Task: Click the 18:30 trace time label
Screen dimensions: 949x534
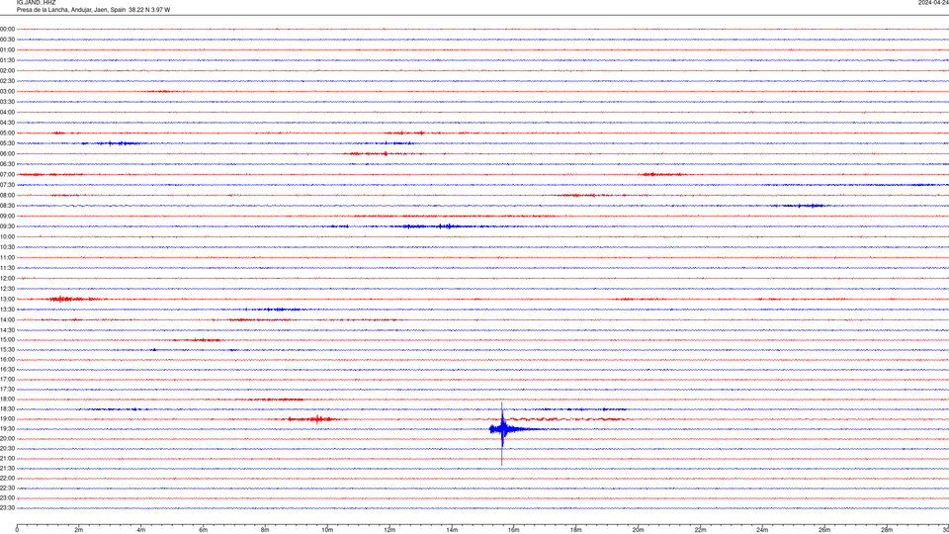Action: 7,408
